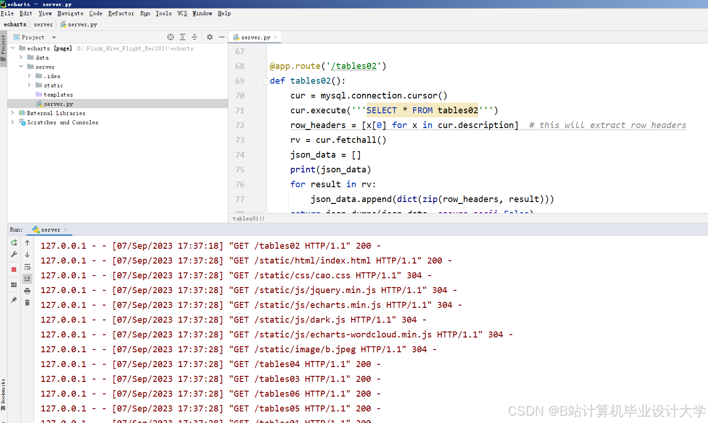This screenshot has height=423, width=708.
Task: Stop the running server process
Action: (14, 269)
